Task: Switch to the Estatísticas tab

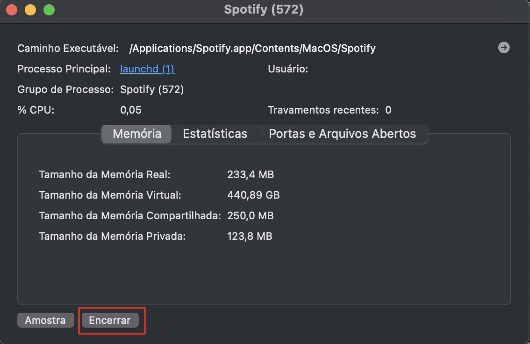Action: coord(215,134)
